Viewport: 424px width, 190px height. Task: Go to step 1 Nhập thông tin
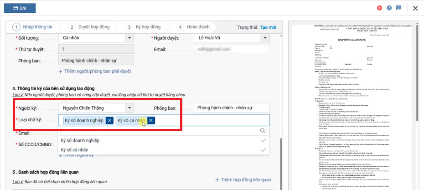click(x=33, y=27)
